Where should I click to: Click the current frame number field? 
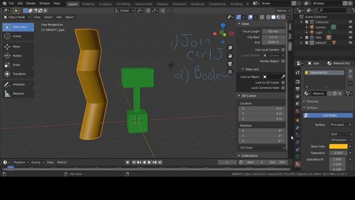pyautogui.click(x=227, y=162)
